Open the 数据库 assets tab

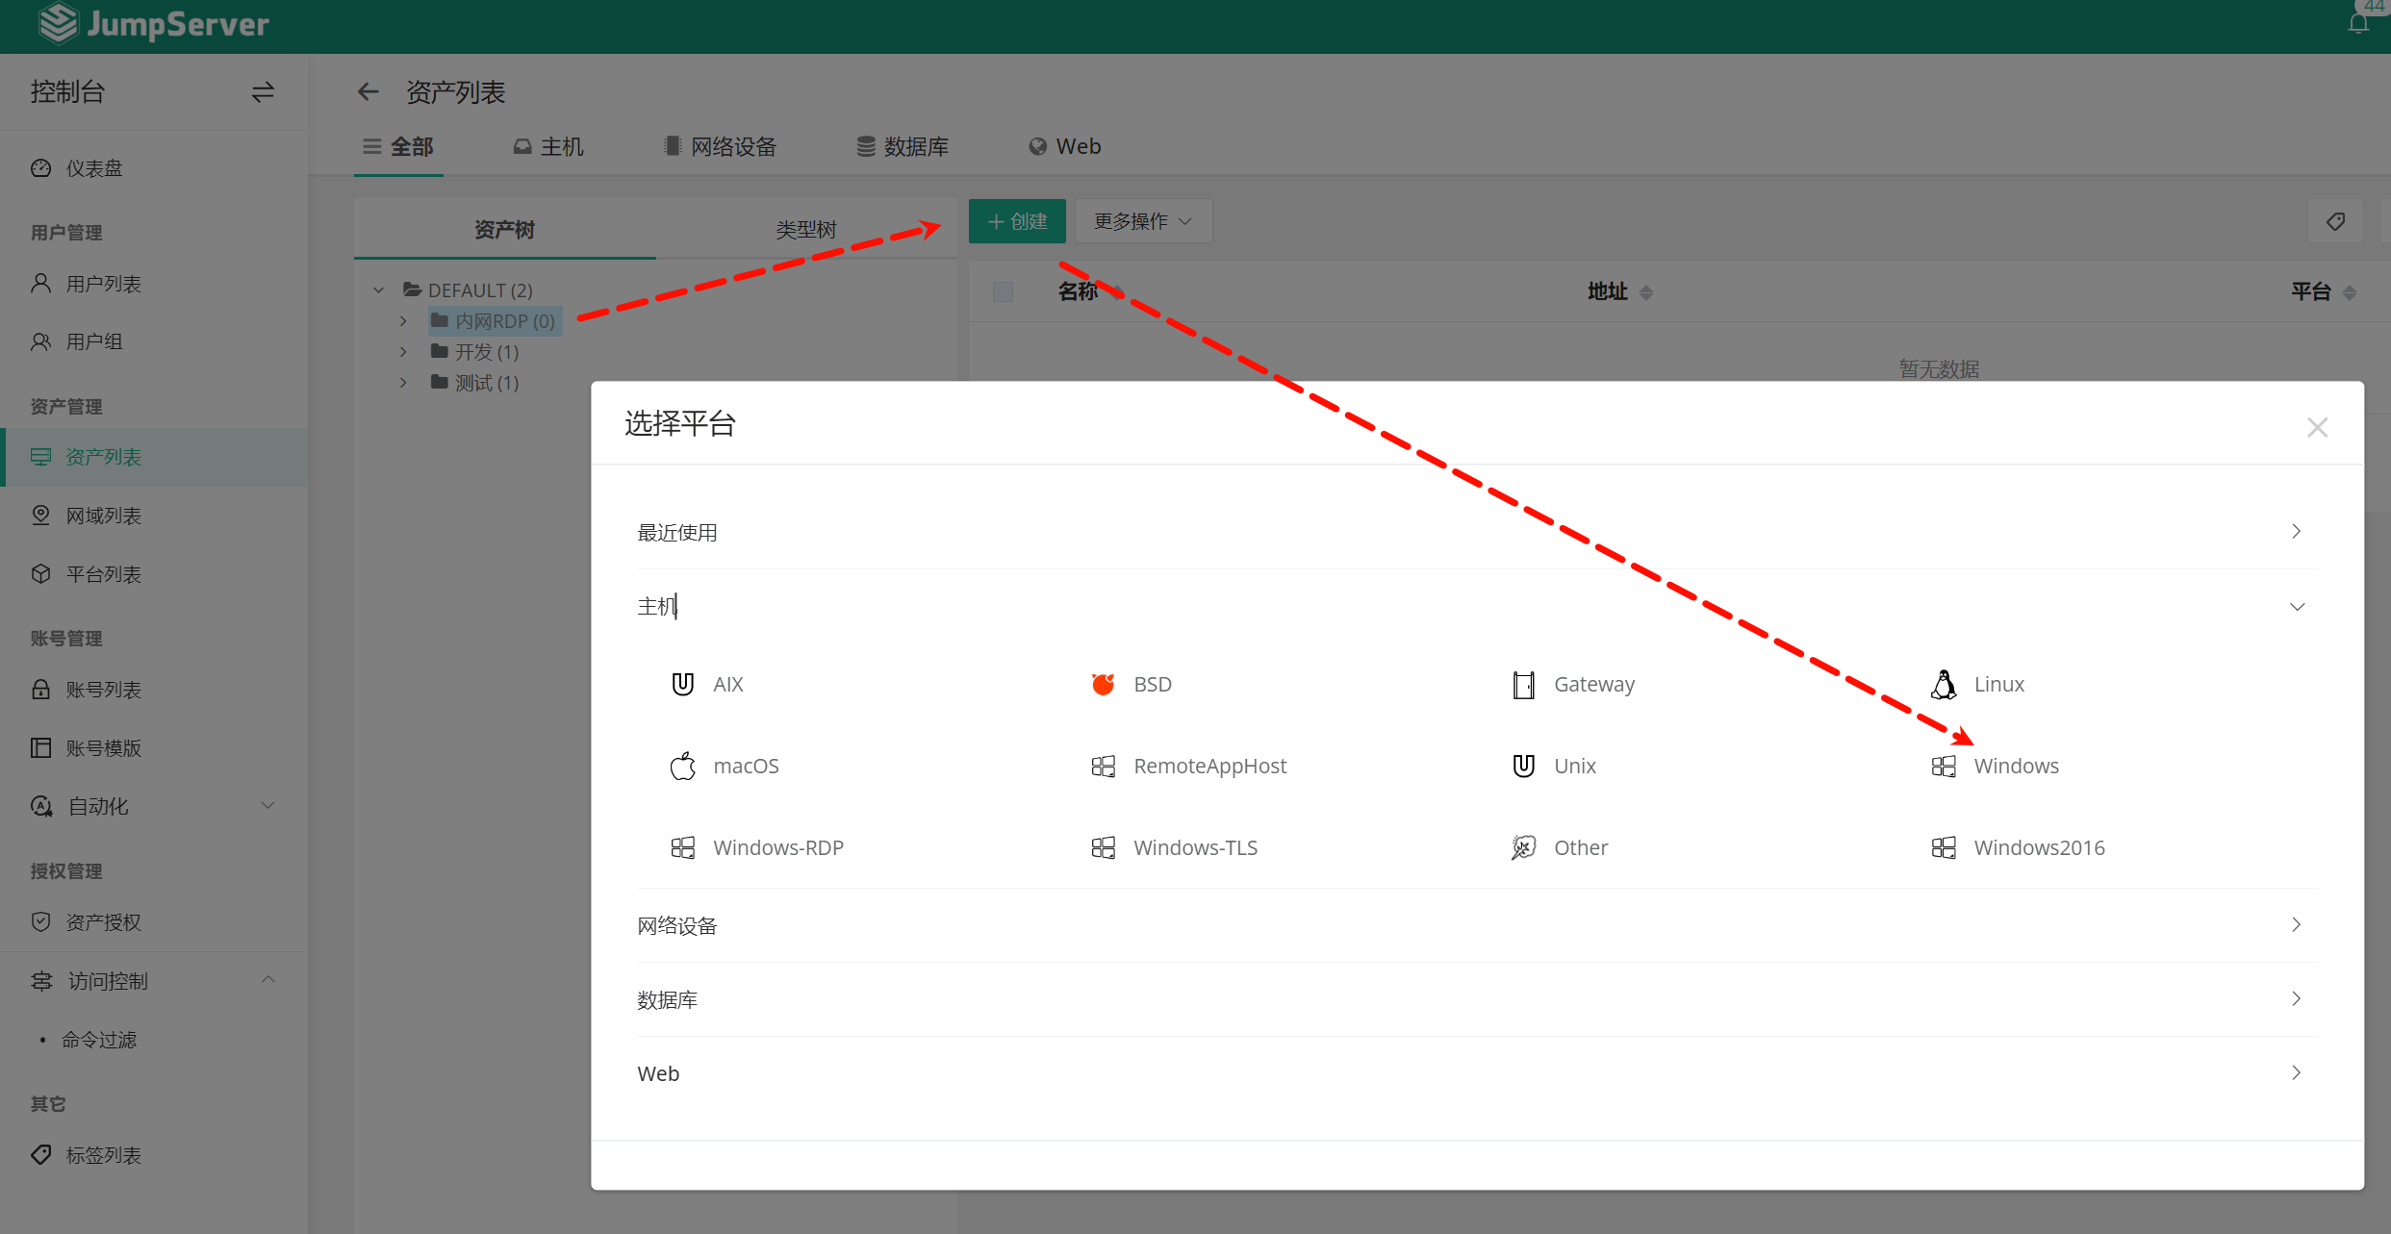pos(903,146)
